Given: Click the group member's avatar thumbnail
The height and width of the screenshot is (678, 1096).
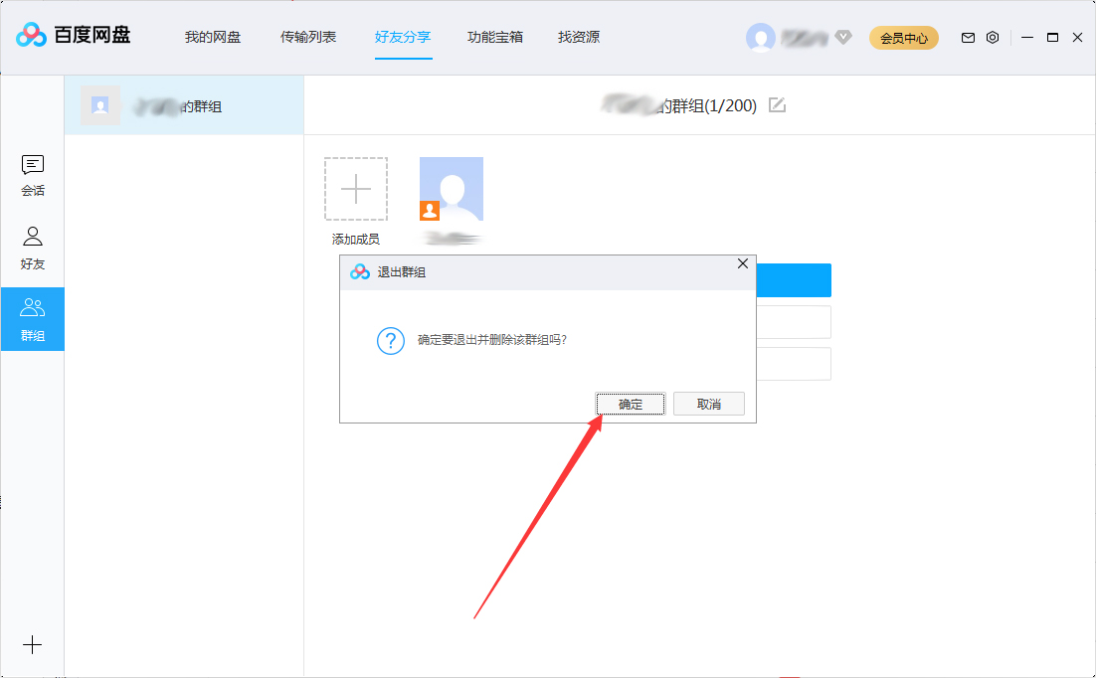Looking at the screenshot, I should pyautogui.click(x=452, y=188).
